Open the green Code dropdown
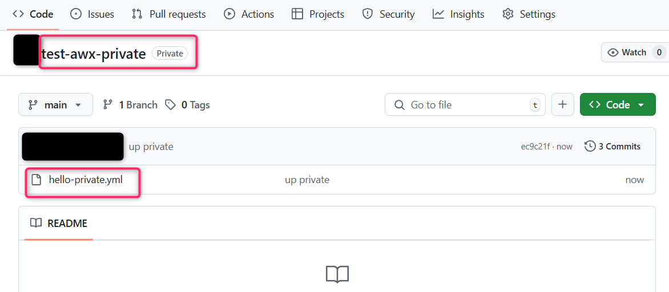 tap(618, 104)
